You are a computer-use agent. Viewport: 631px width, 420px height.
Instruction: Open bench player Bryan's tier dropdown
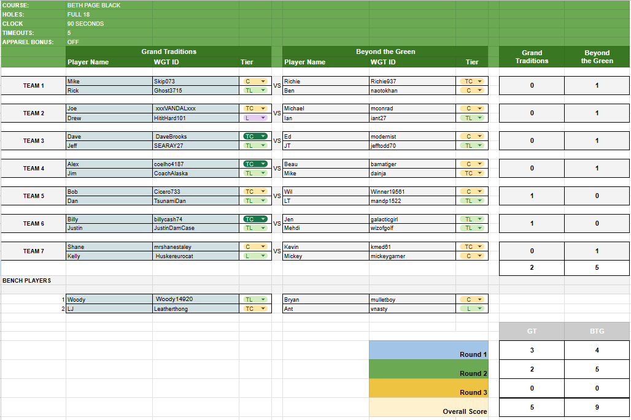coord(479,300)
